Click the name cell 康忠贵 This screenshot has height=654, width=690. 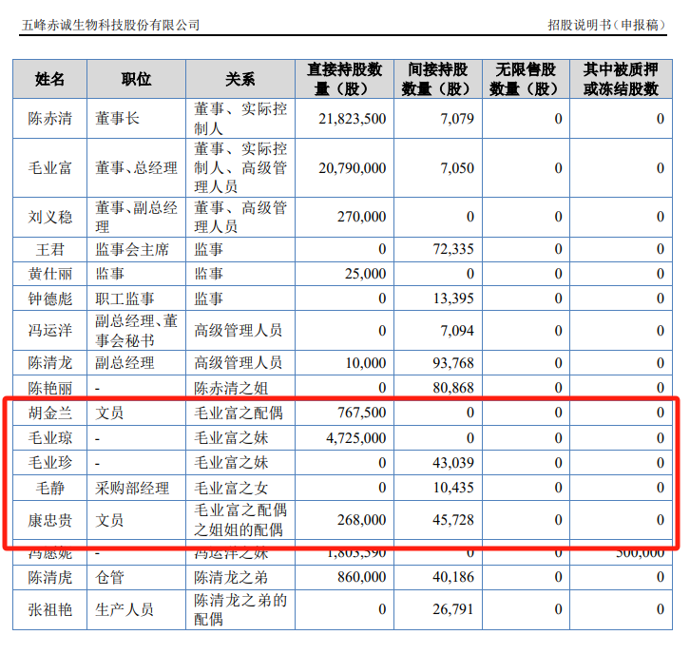pos(49,521)
